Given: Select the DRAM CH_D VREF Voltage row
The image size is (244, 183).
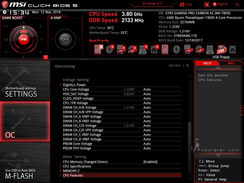Looking at the screenshot, I should (122, 139).
